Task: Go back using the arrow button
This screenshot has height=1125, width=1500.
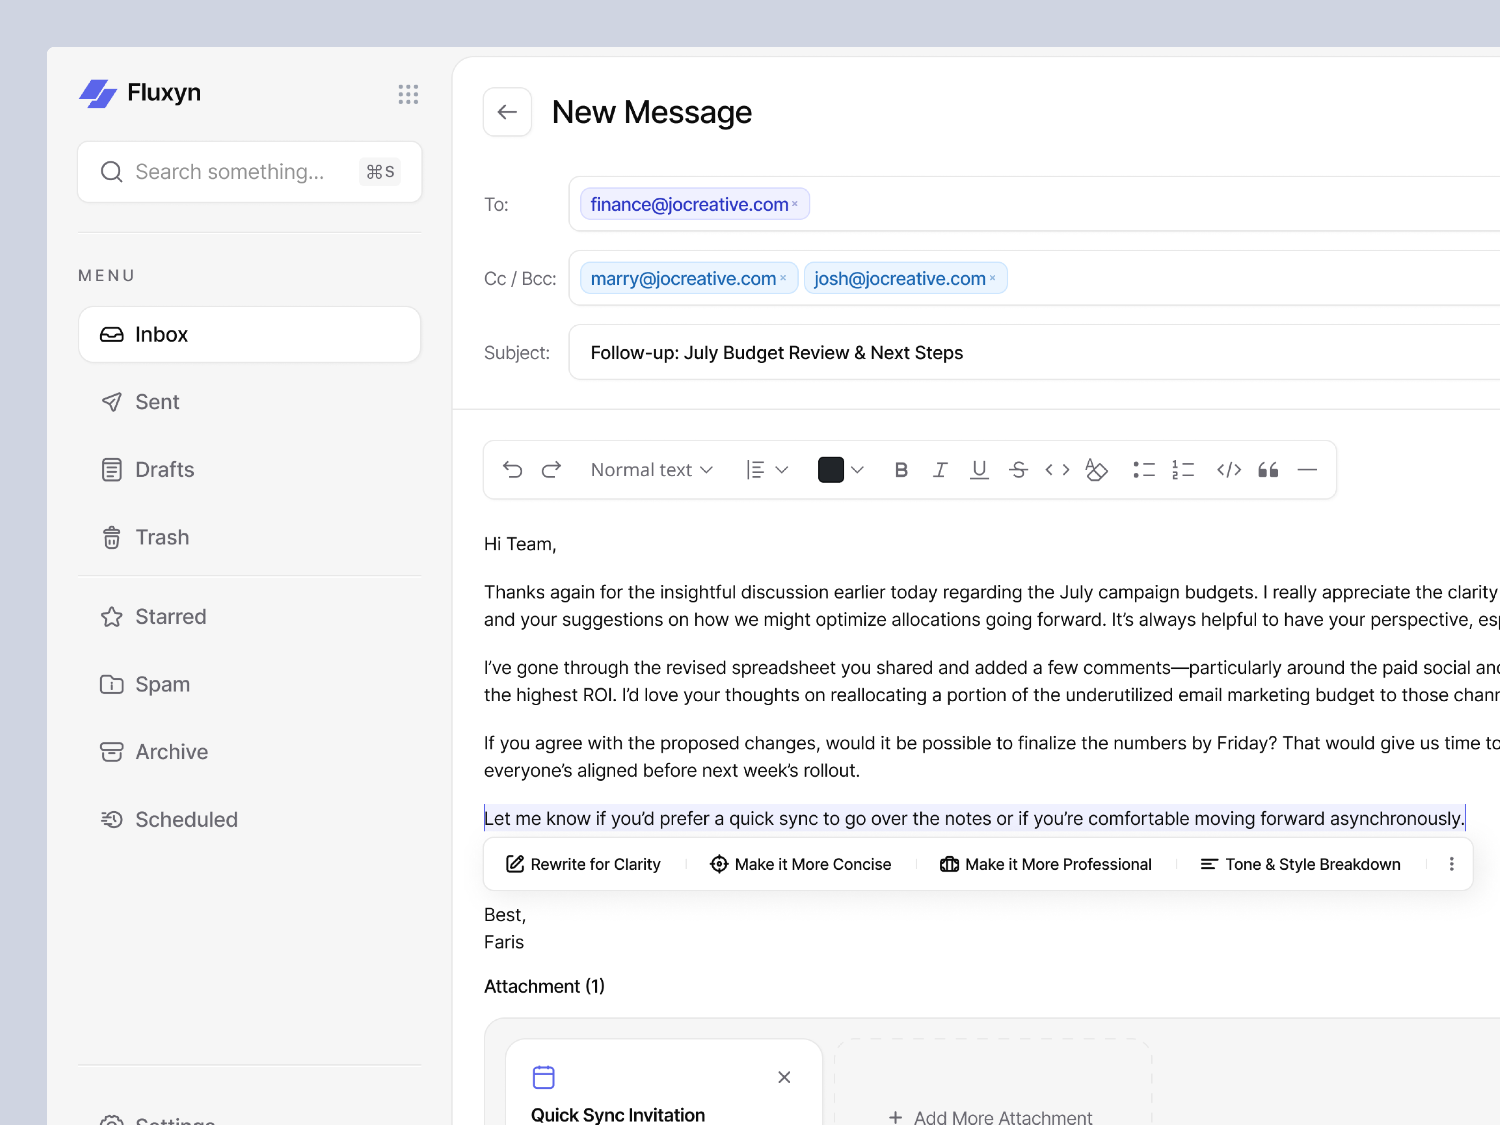Action: pos(507,112)
